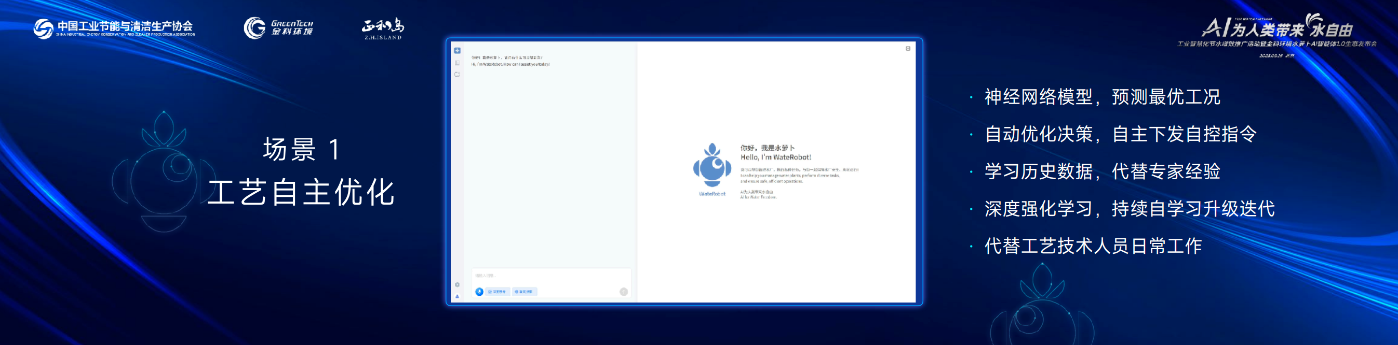Click the blue plus new chat icon
Screen dimensions: 1398x345
pos(457,50)
